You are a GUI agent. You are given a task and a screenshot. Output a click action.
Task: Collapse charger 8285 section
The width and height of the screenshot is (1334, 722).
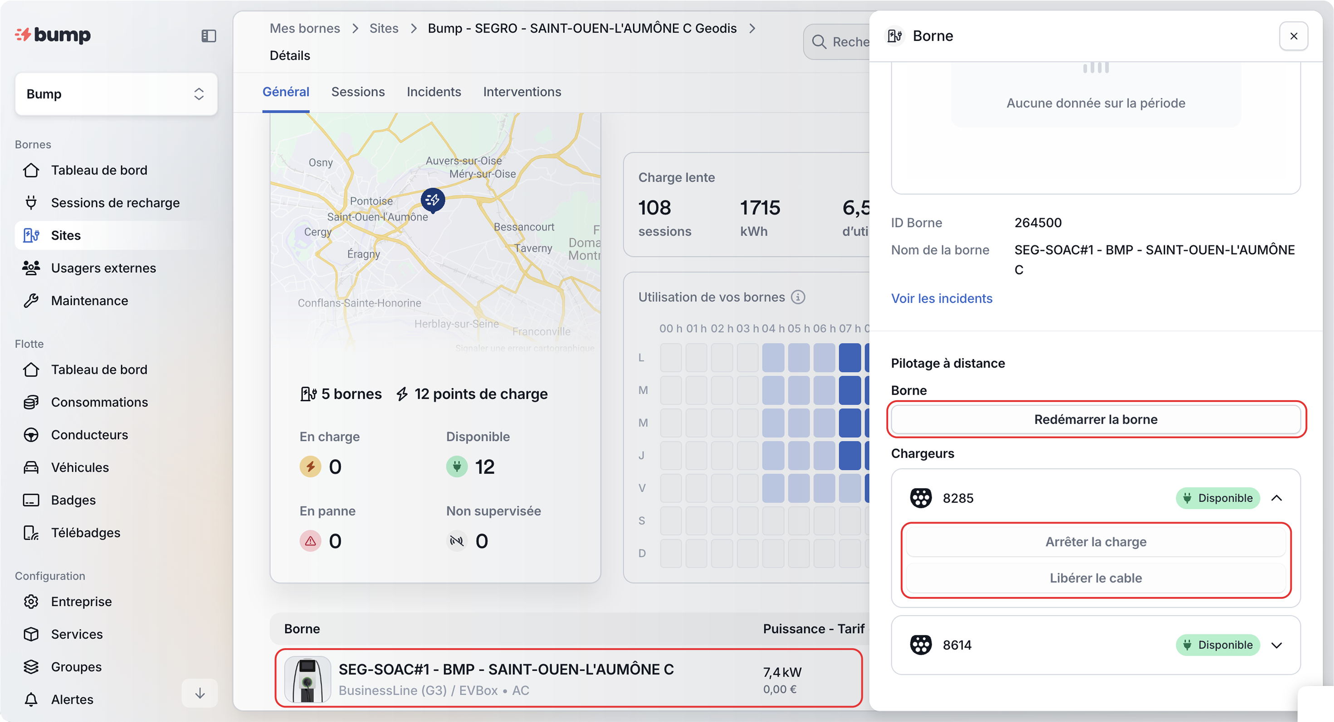point(1276,498)
